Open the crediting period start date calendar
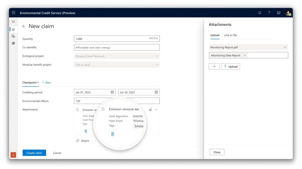Image resolution: width=302 pixels, height=169 pixels. point(112,92)
